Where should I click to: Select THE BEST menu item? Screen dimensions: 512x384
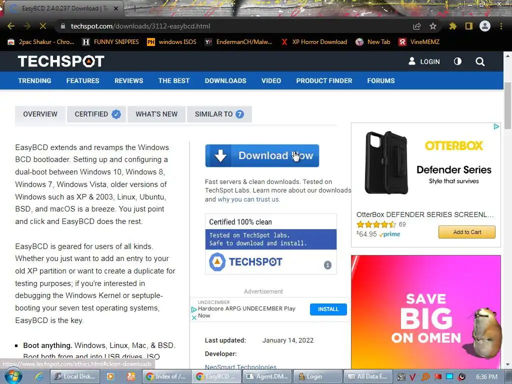tap(173, 80)
